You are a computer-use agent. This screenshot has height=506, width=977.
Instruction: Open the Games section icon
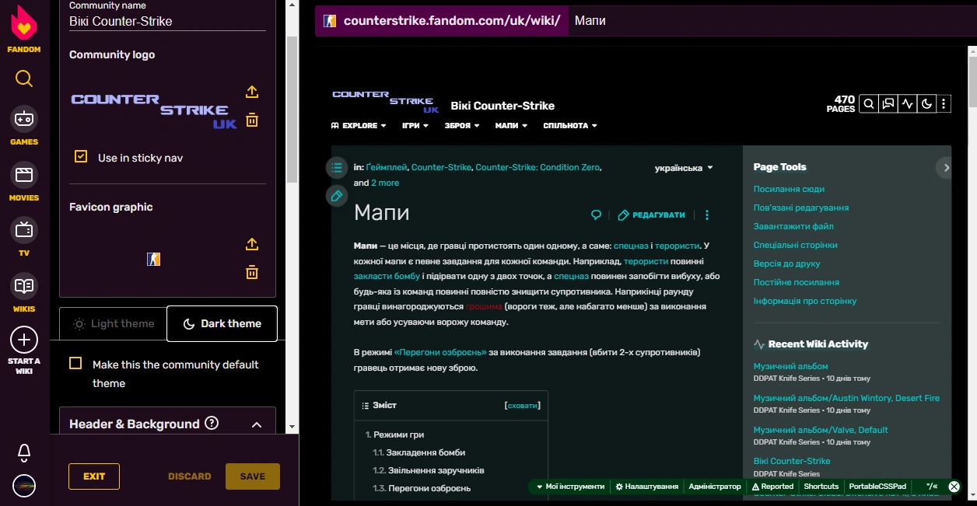(24, 119)
